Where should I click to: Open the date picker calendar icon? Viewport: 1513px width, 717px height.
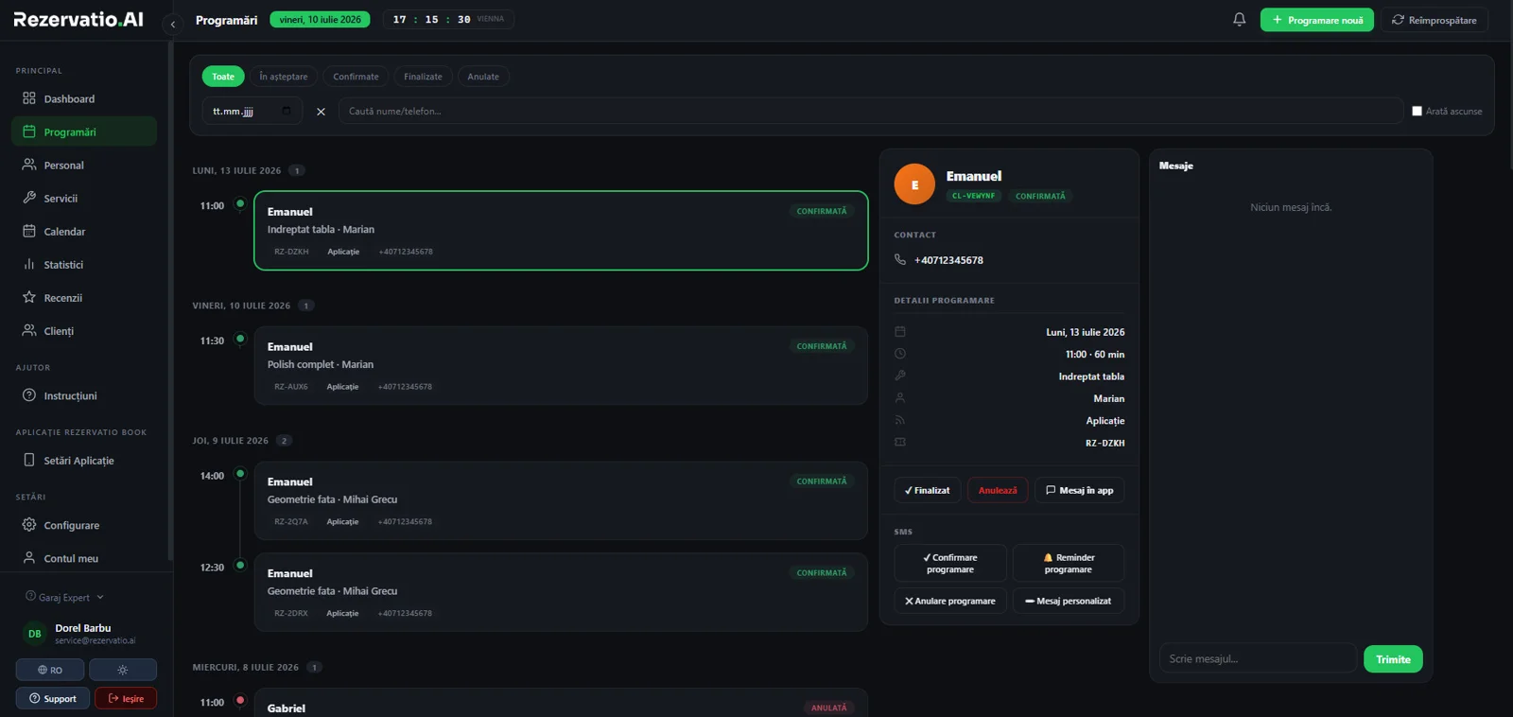287,111
